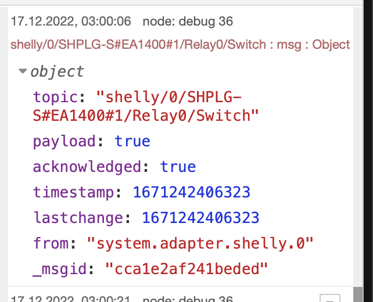373x302 pixels.
Task: Click the 17.12.2022, 03:00:06 timestamp header
Action: 71,21
